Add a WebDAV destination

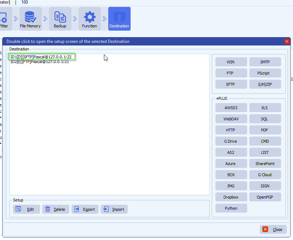[x=231, y=119]
